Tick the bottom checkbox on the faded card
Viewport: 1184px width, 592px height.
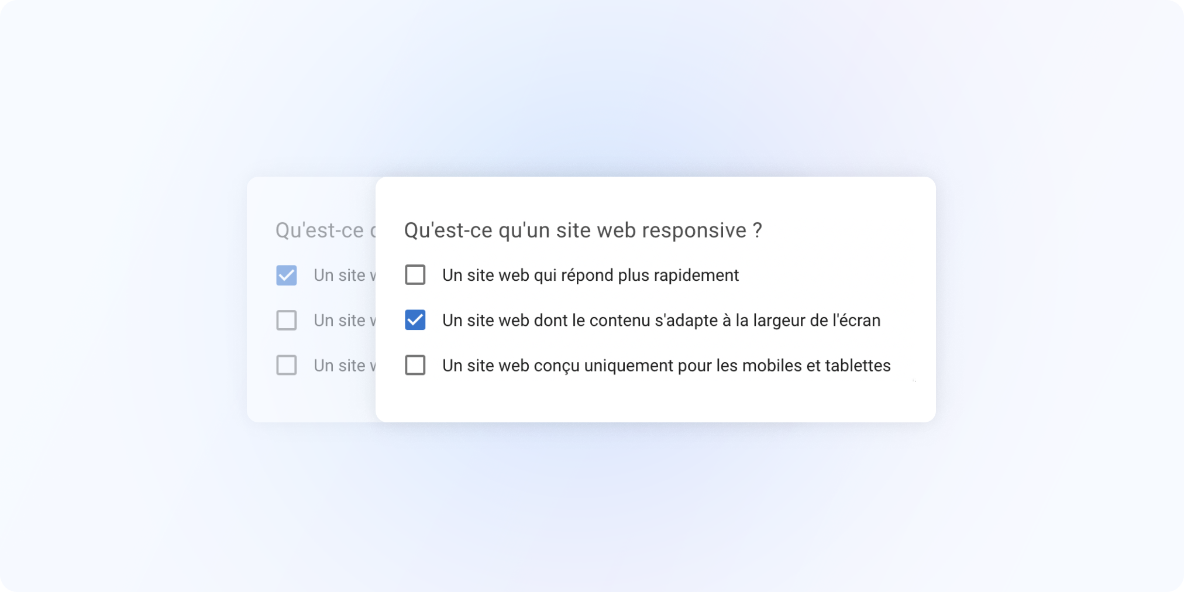[x=287, y=365]
